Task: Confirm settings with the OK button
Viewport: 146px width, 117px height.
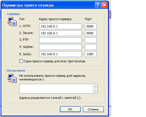Action: point(70,109)
